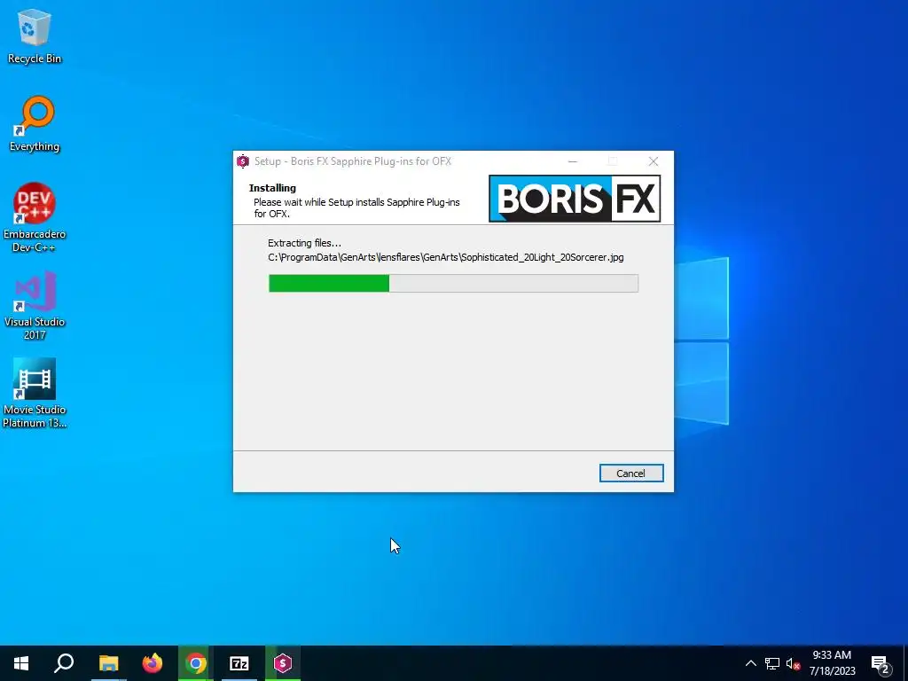Close the Boris FX setup window
This screenshot has height=681, width=908.
(654, 161)
